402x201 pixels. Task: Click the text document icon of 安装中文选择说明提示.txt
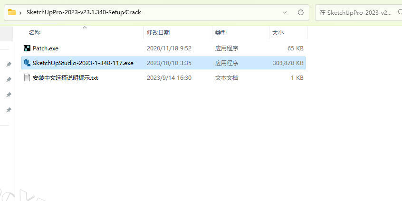pyautogui.click(x=27, y=77)
